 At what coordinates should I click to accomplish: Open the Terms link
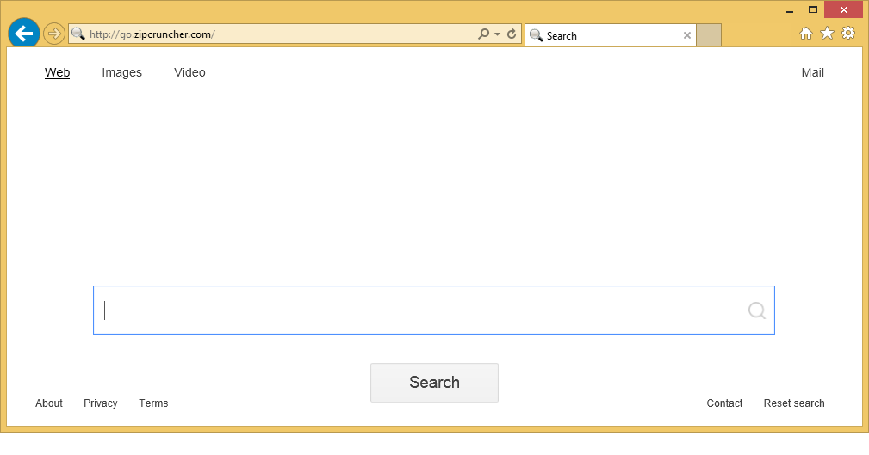click(153, 403)
